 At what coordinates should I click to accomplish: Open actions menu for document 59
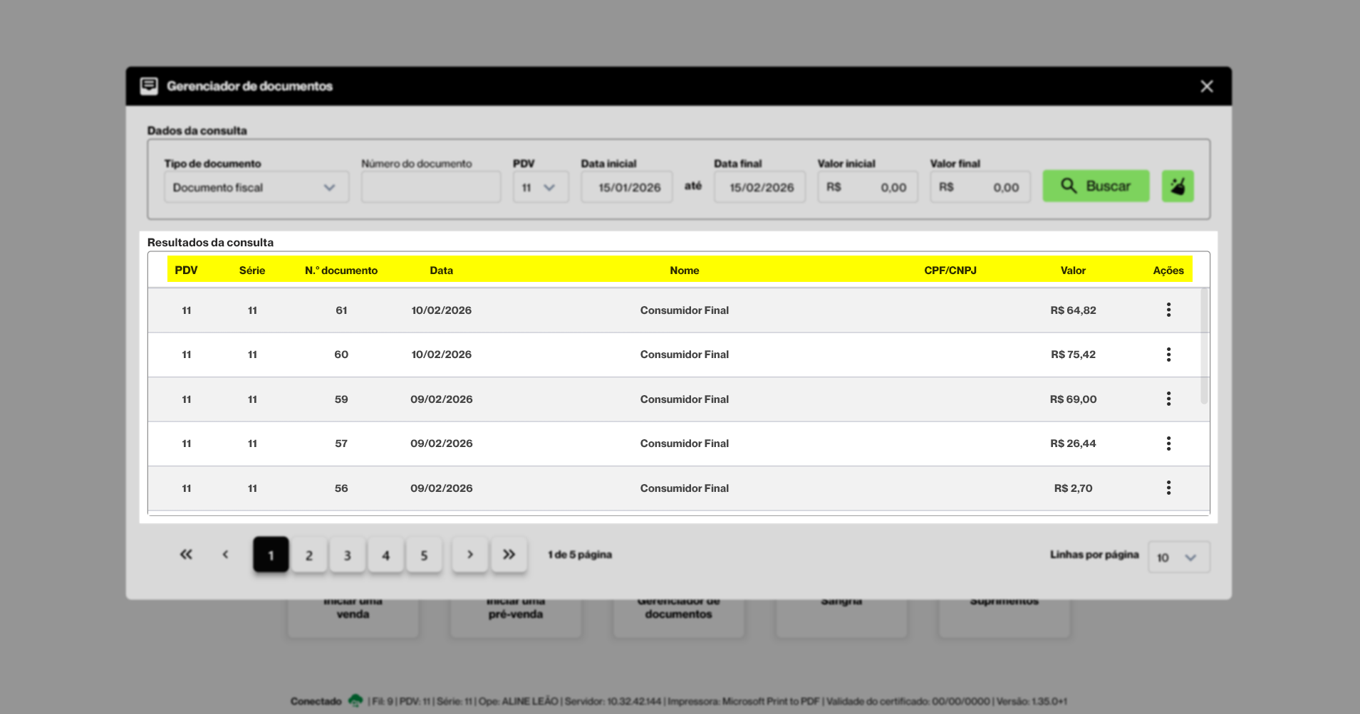(x=1168, y=399)
